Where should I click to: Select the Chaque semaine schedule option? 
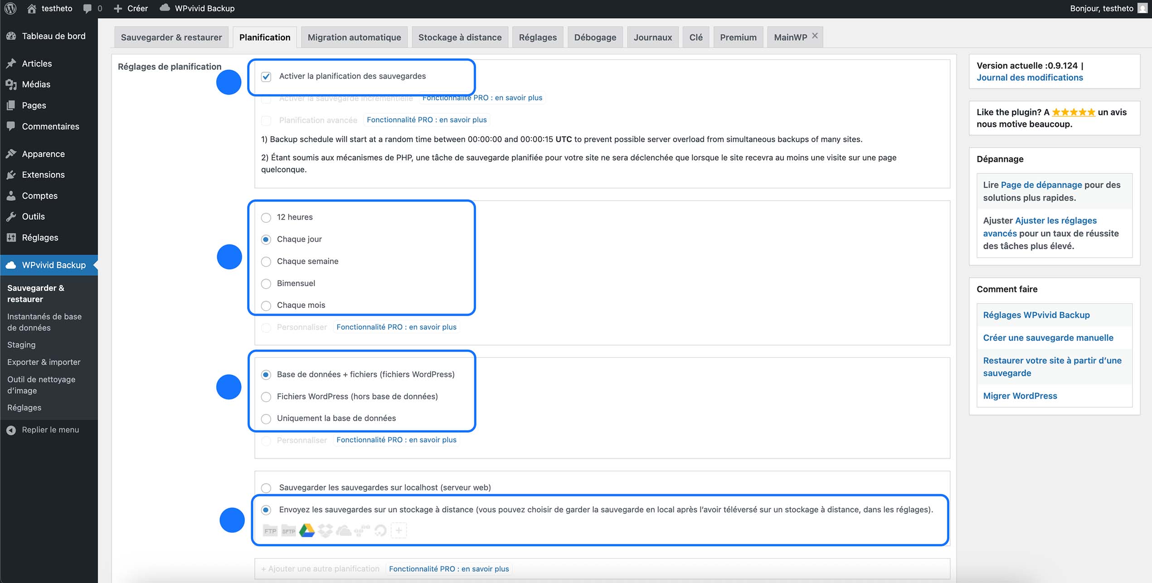point(266,261)
